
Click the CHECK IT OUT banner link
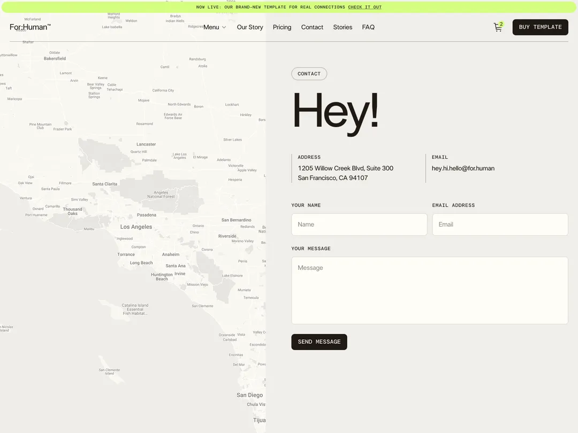364,7
